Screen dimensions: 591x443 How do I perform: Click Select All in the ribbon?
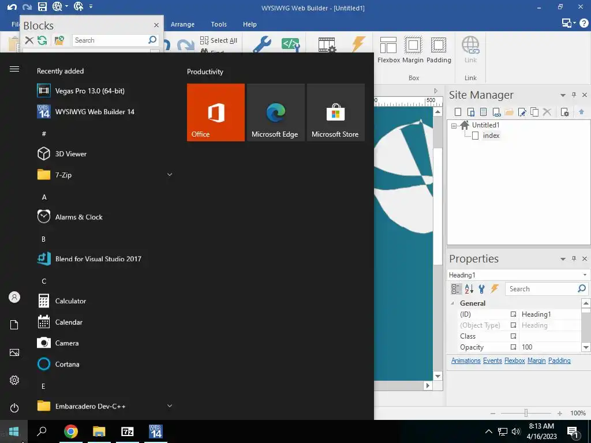click(x=219, y=40)
